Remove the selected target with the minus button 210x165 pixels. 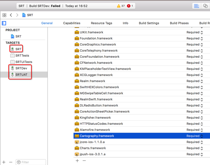[x=11, y=162]
